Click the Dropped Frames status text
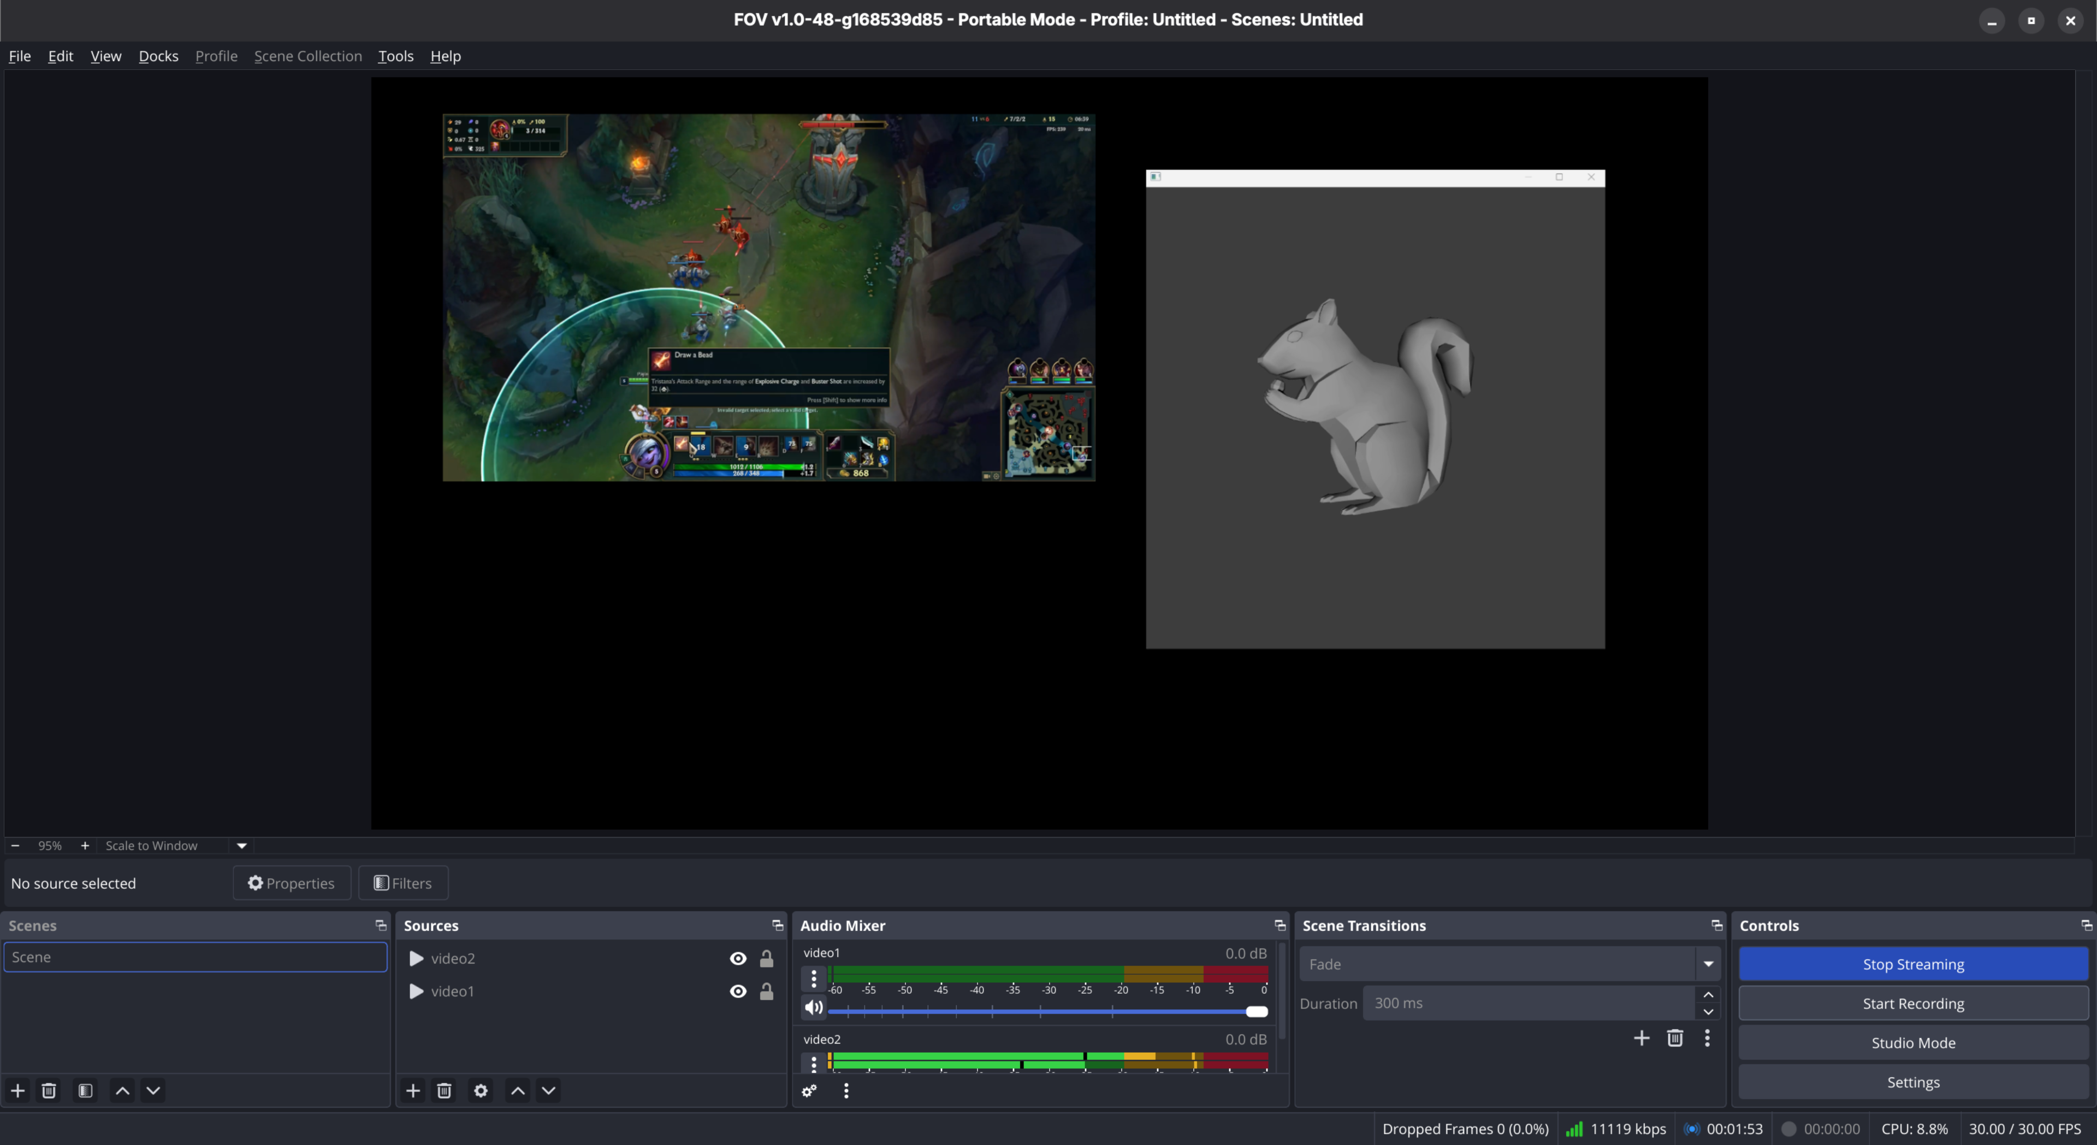This screenshot has height=1145, width=2097. click(x=1465, y=1129)
